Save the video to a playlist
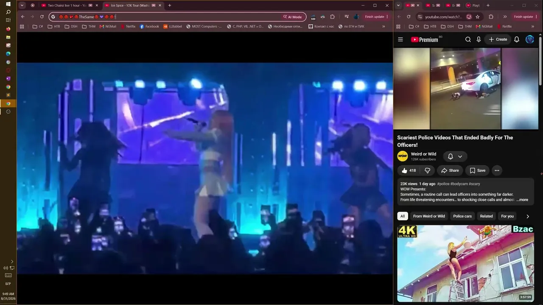Image resolution: width=543 pixels, height=305 pixels. point(477,170)
